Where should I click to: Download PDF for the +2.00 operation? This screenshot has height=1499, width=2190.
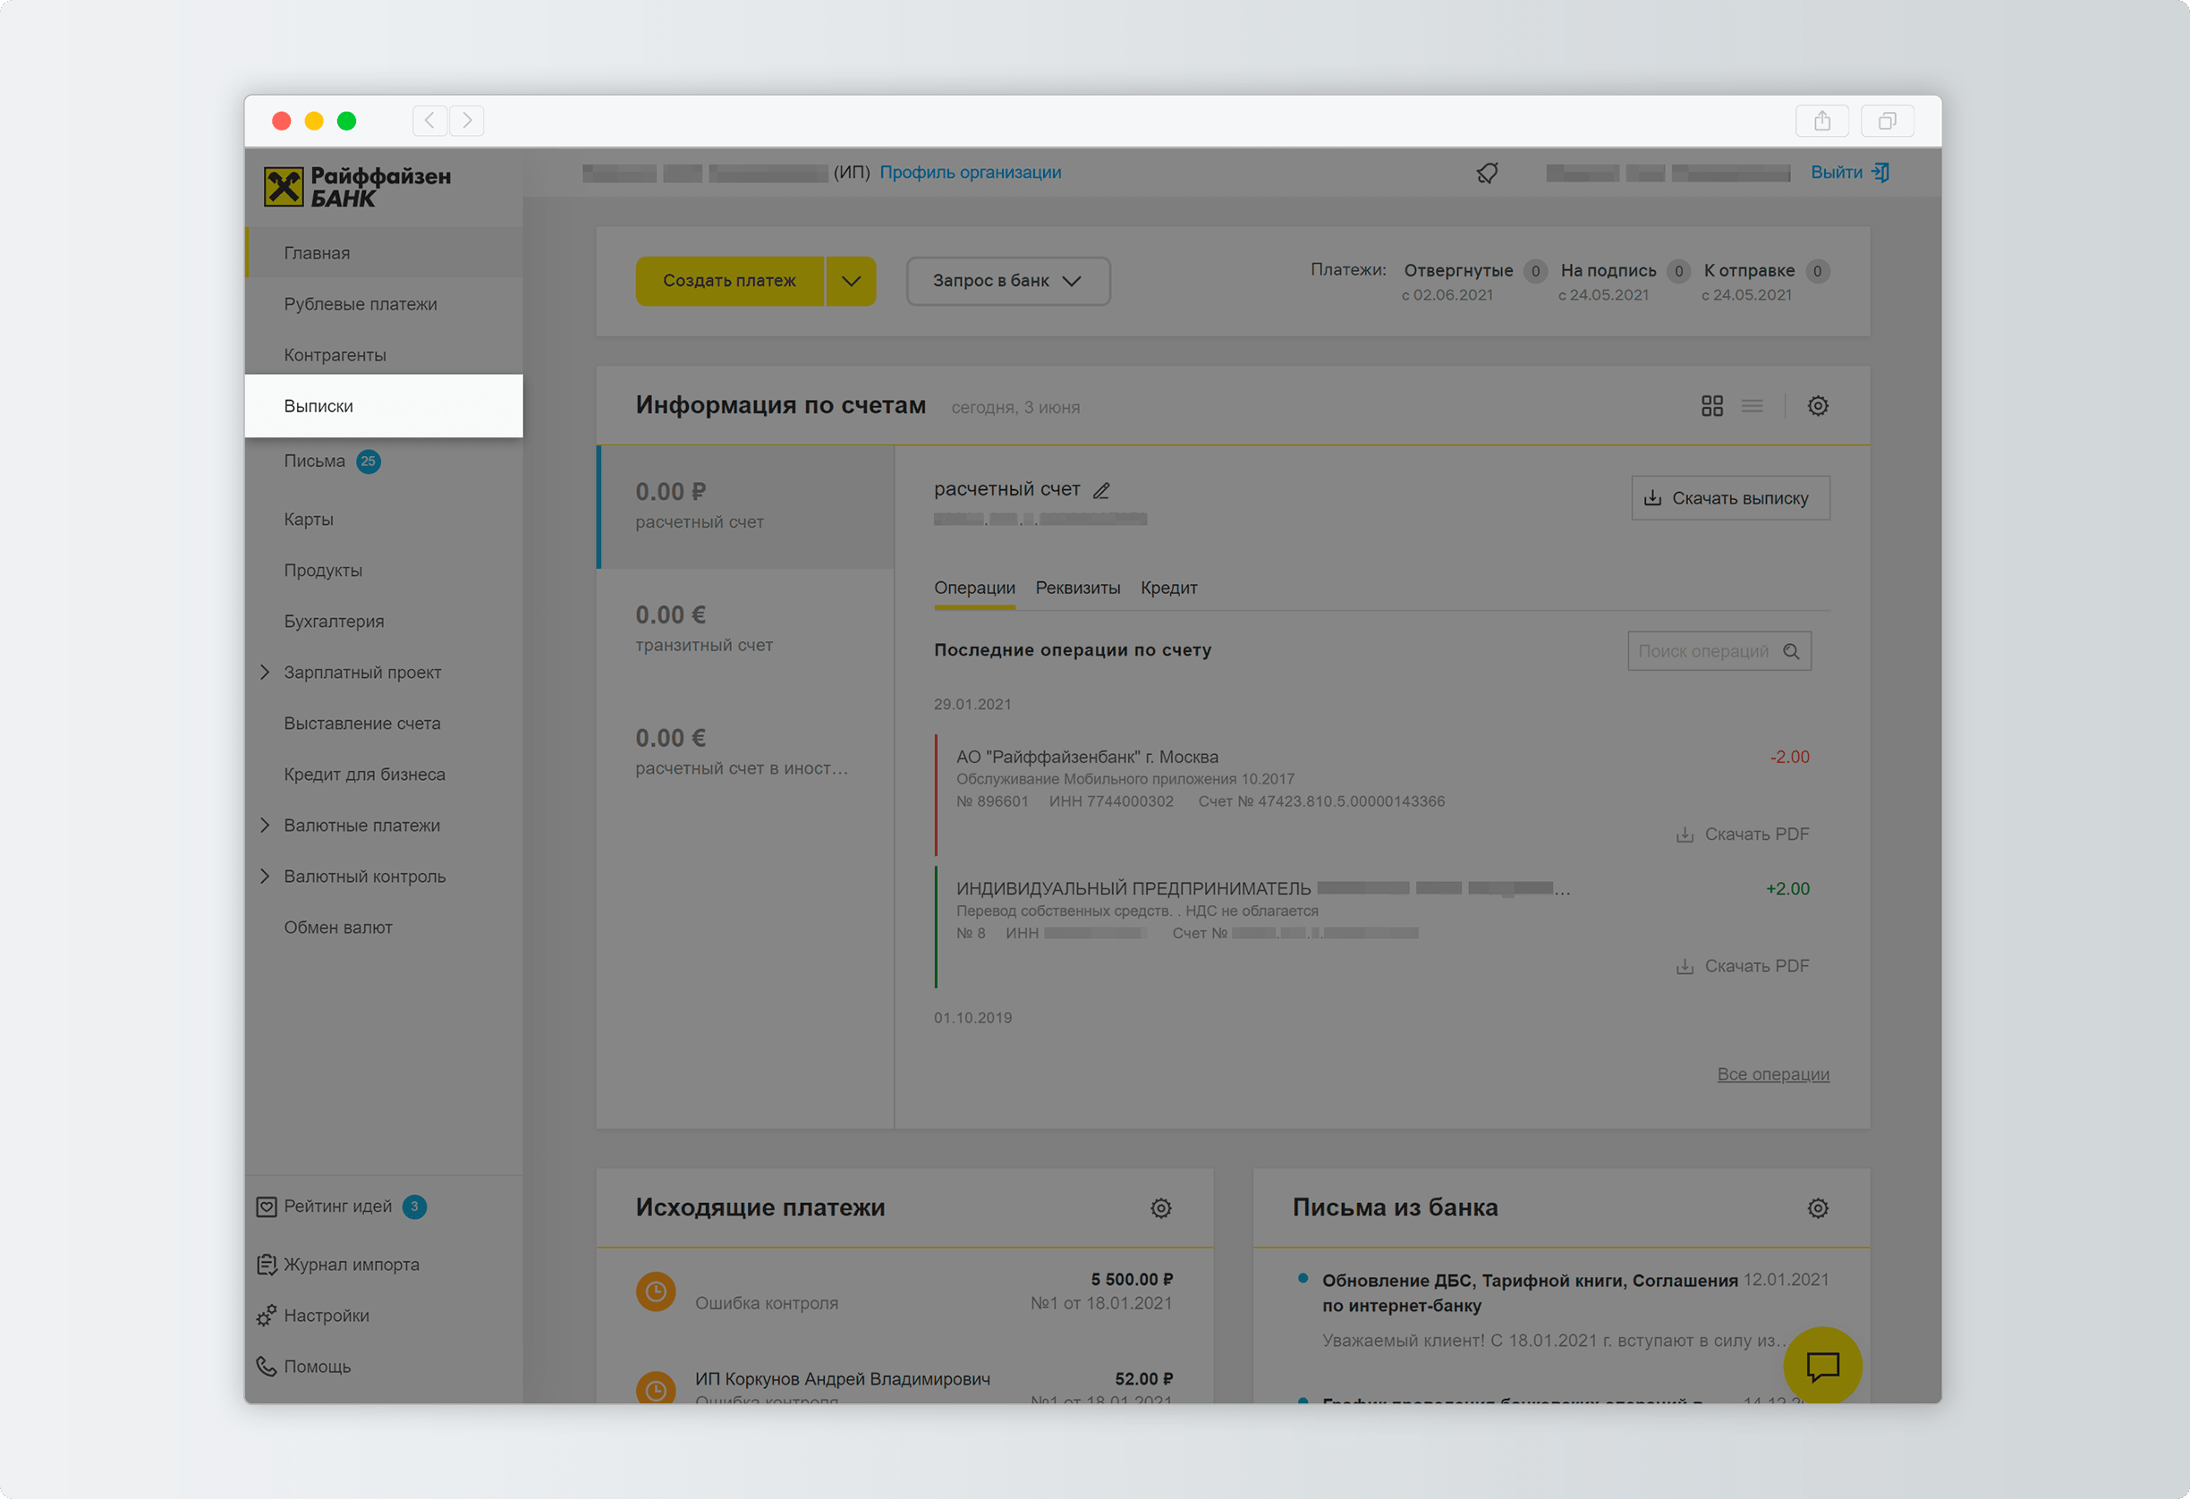(1743, 966)
